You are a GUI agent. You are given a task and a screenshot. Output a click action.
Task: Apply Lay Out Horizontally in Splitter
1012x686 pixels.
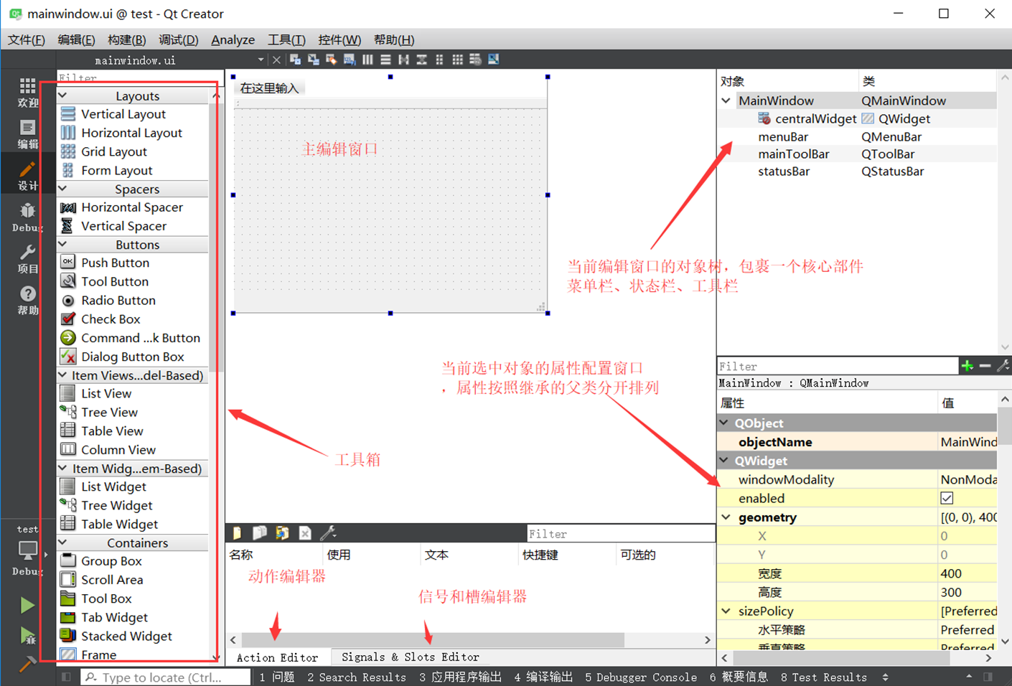click(x=403, y=60)
